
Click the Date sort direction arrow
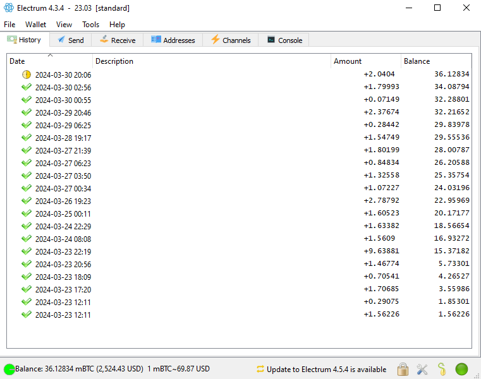click(x=51, y=55)
